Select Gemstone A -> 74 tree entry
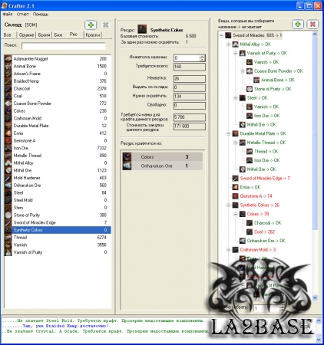The width and height of the screenshot is (324, 345). [256, 196]
